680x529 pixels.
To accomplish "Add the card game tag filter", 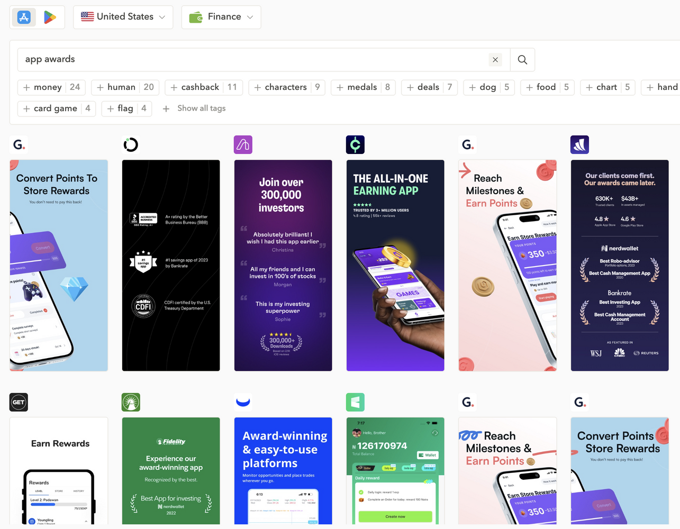I will coord(57,108).
